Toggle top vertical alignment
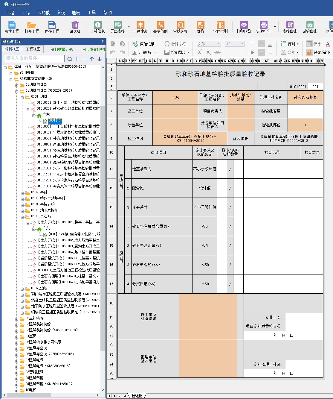Image resolution: width=333 pixels, height=399 pixels. 253,43
